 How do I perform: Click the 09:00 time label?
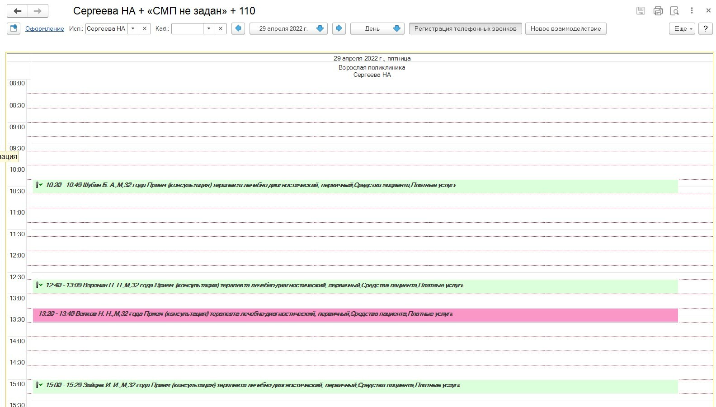[17, 127]
